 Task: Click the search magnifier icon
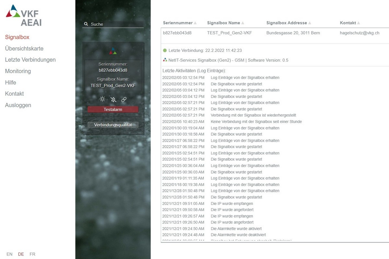pyautogui.click(x=86, y=24)
